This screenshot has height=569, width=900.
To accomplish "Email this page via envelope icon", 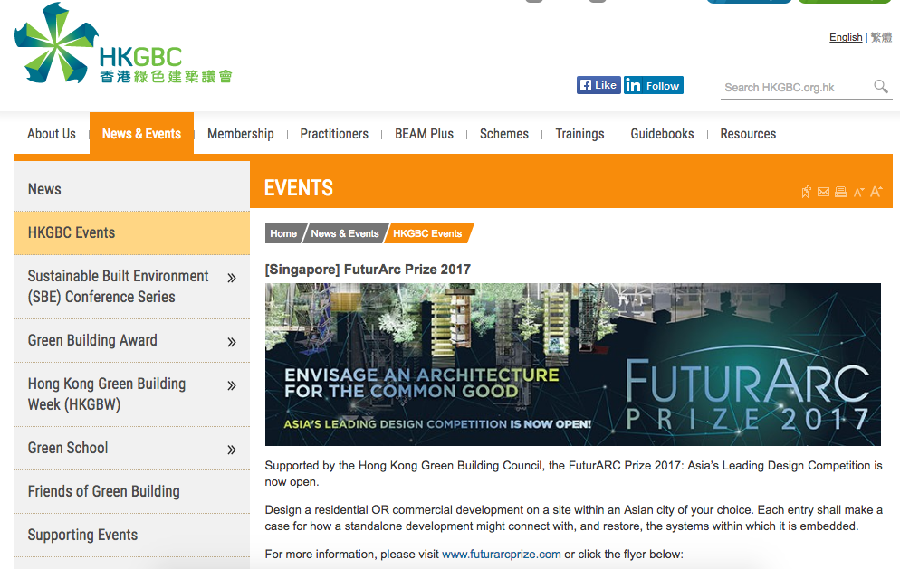I will (823, 192).
